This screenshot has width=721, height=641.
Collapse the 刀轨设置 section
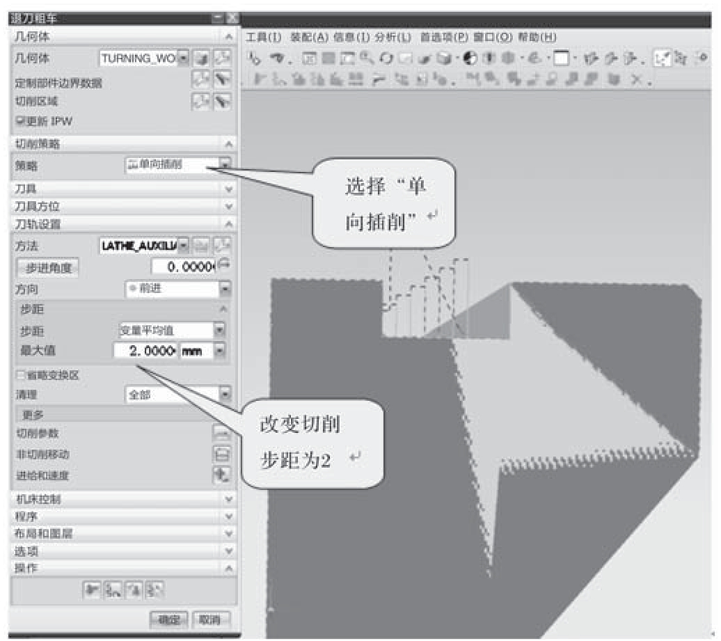(123, 224)
